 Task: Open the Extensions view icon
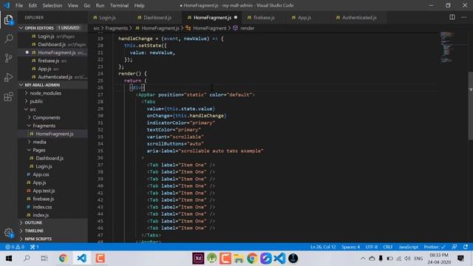pos(8,97)
